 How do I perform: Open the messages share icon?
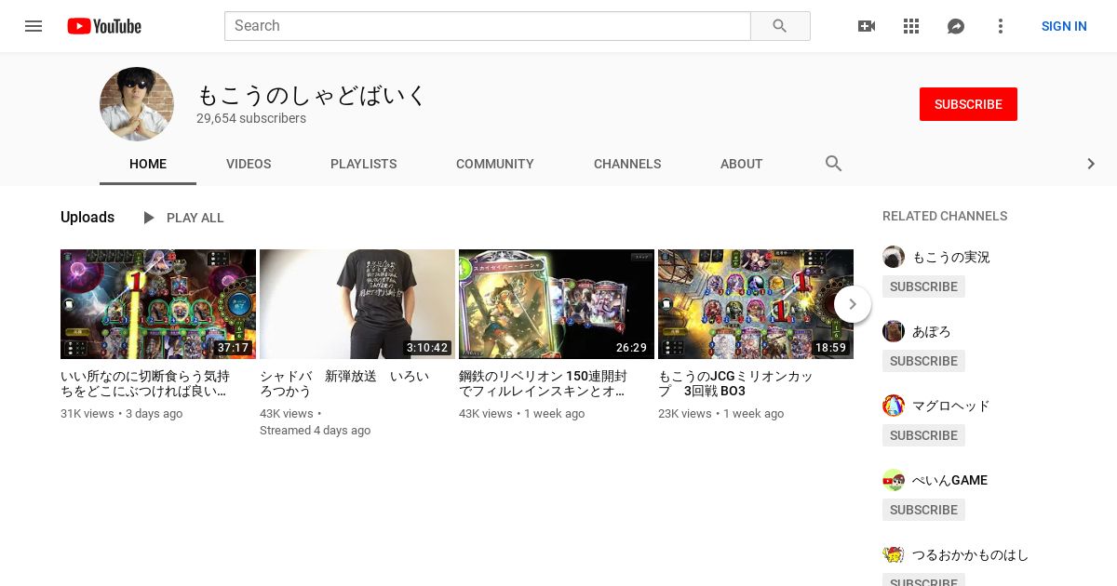(x=956, y=26)
